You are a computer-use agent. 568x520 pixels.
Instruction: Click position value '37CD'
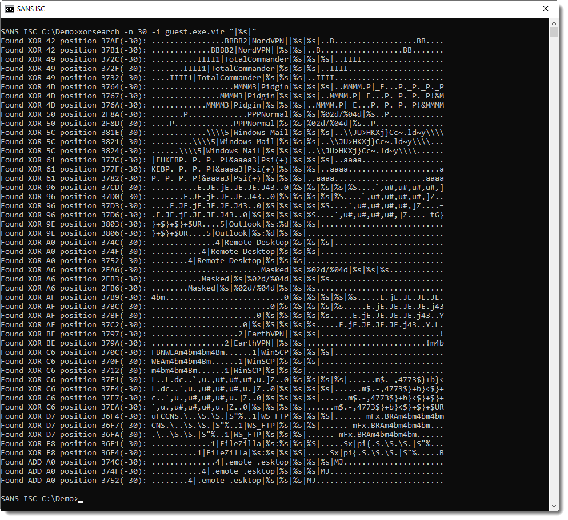pos(110,188)
